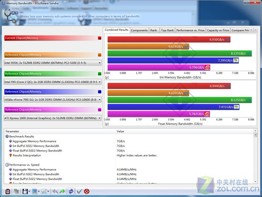Click the red cancel circle icon

click(x=87, y=191)
